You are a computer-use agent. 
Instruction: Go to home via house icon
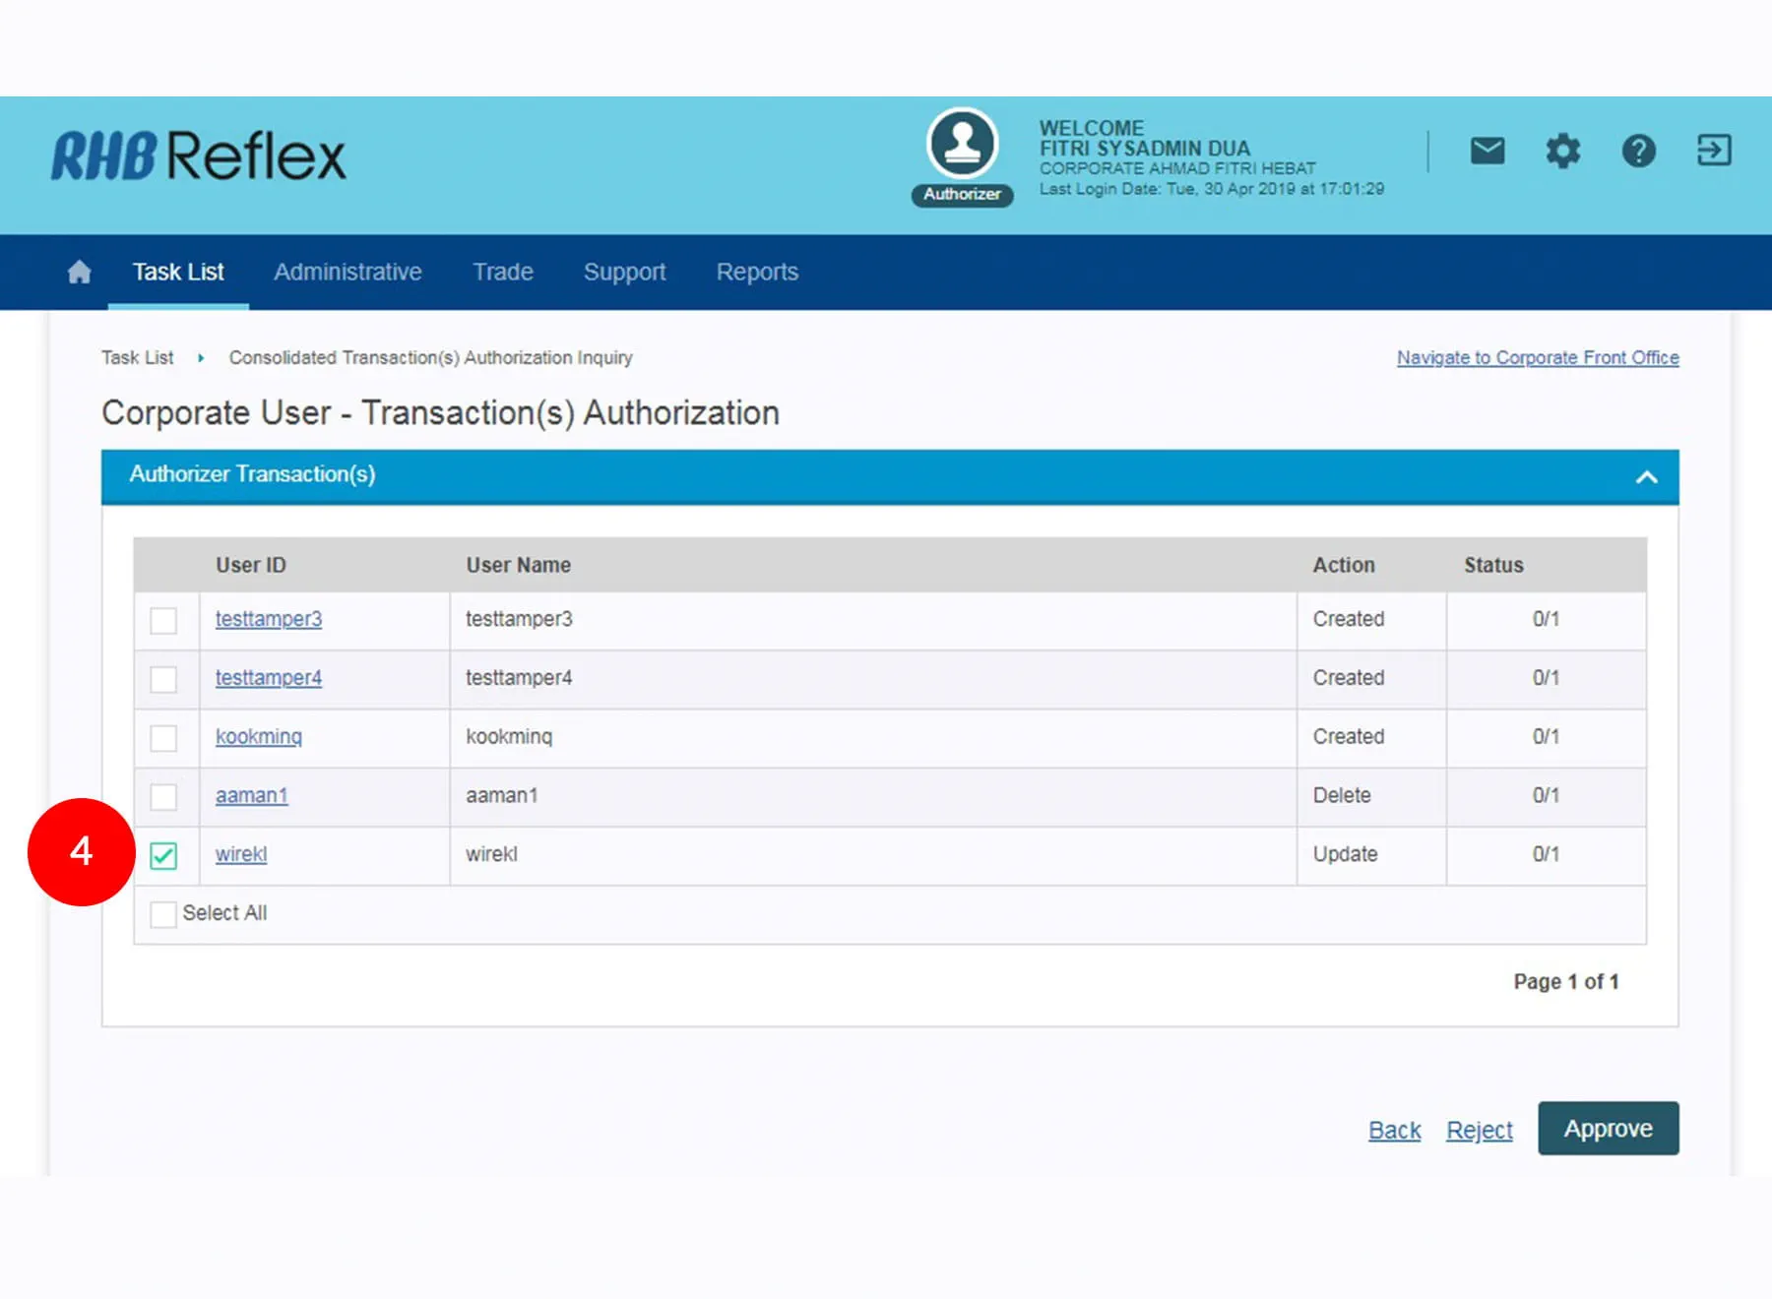click(x=80, y=272)
